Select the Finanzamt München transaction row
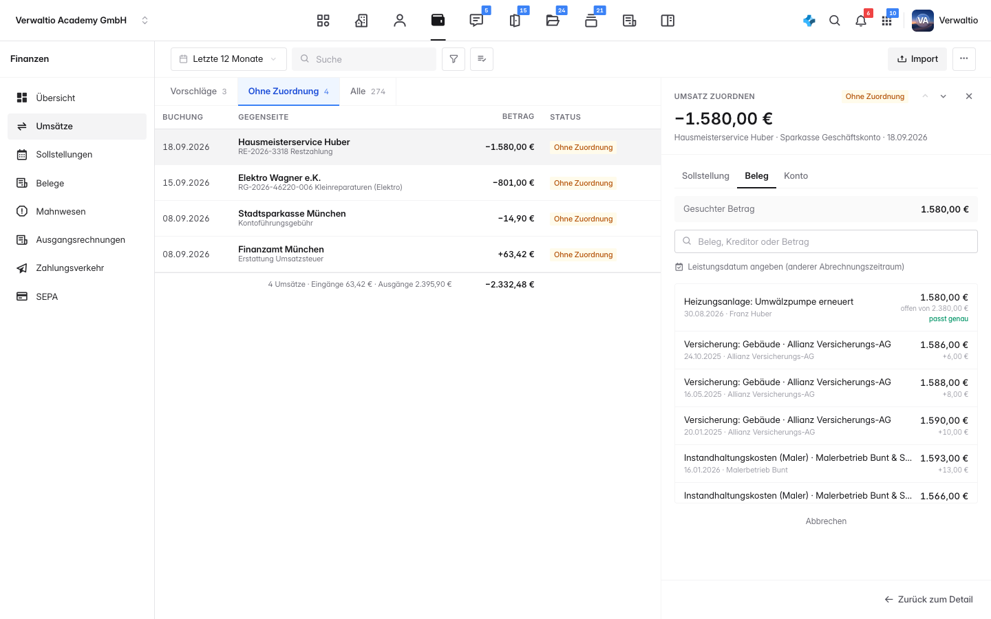This screenshot has height=619, width=991. 407,254
